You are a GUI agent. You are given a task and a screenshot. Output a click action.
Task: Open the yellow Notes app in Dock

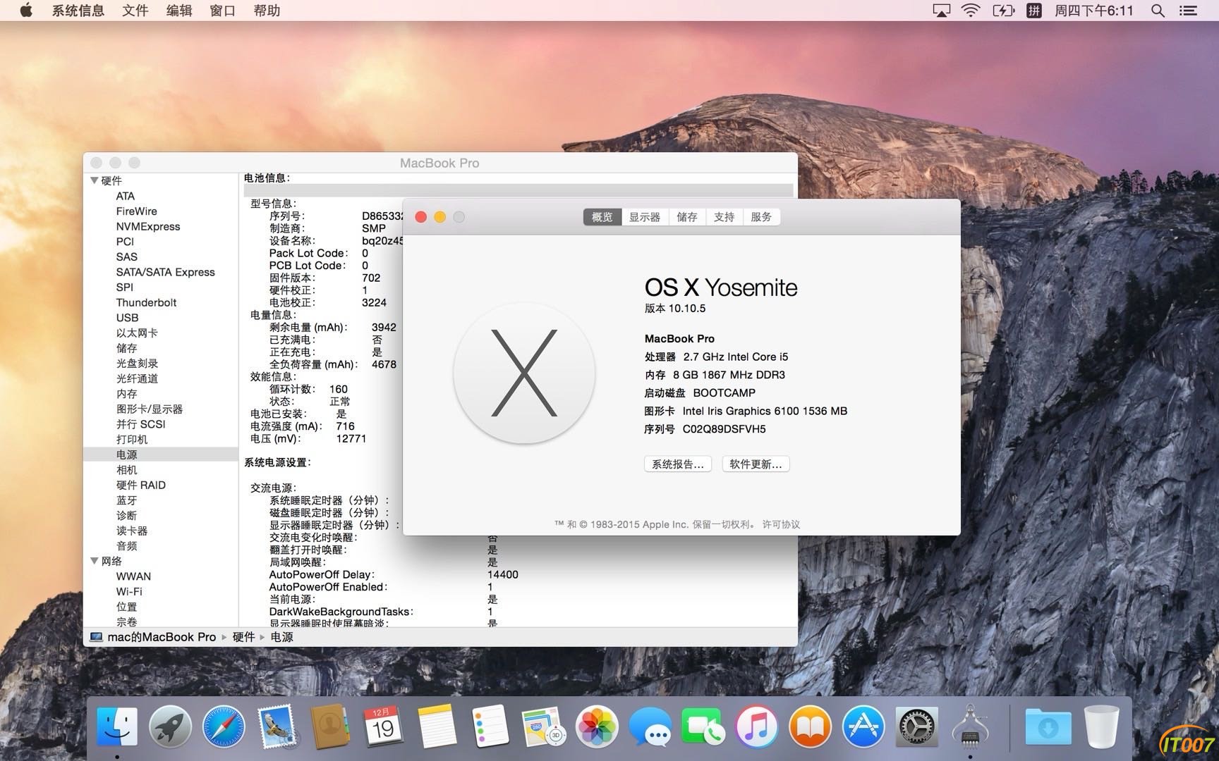coord(437,726)
